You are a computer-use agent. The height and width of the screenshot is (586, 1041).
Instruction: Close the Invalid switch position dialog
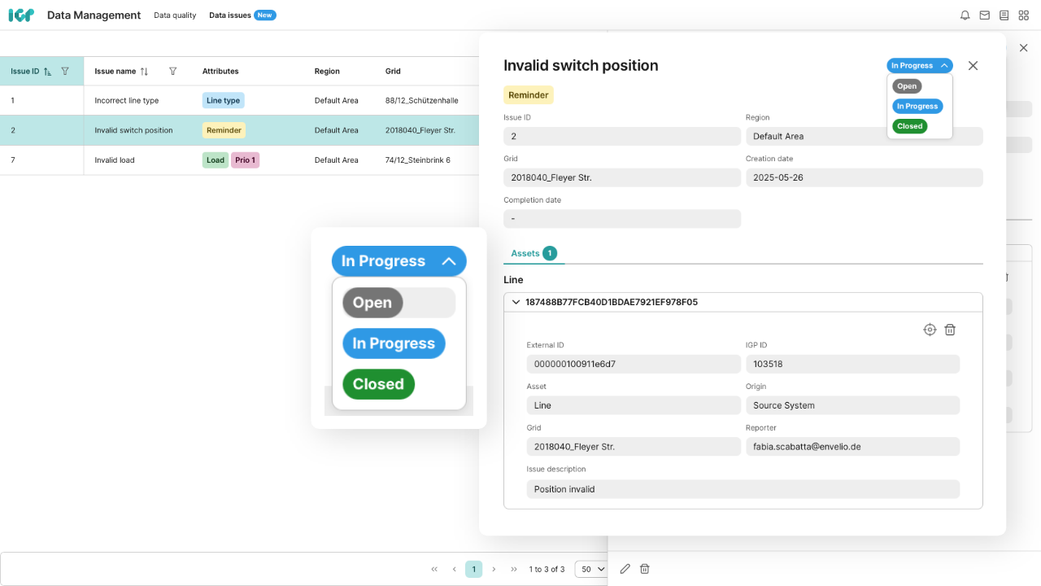tap(973, 66)
